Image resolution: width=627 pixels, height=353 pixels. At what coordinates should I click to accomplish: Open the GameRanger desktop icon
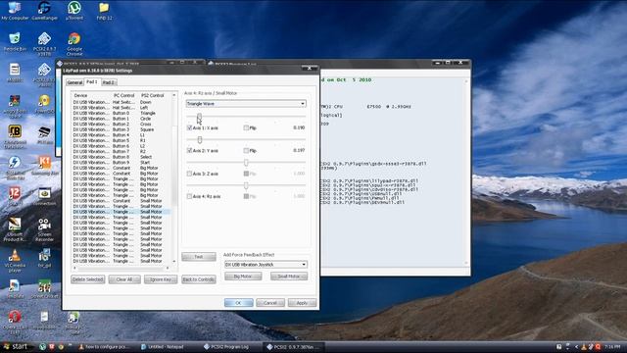(x=44, y=11)
